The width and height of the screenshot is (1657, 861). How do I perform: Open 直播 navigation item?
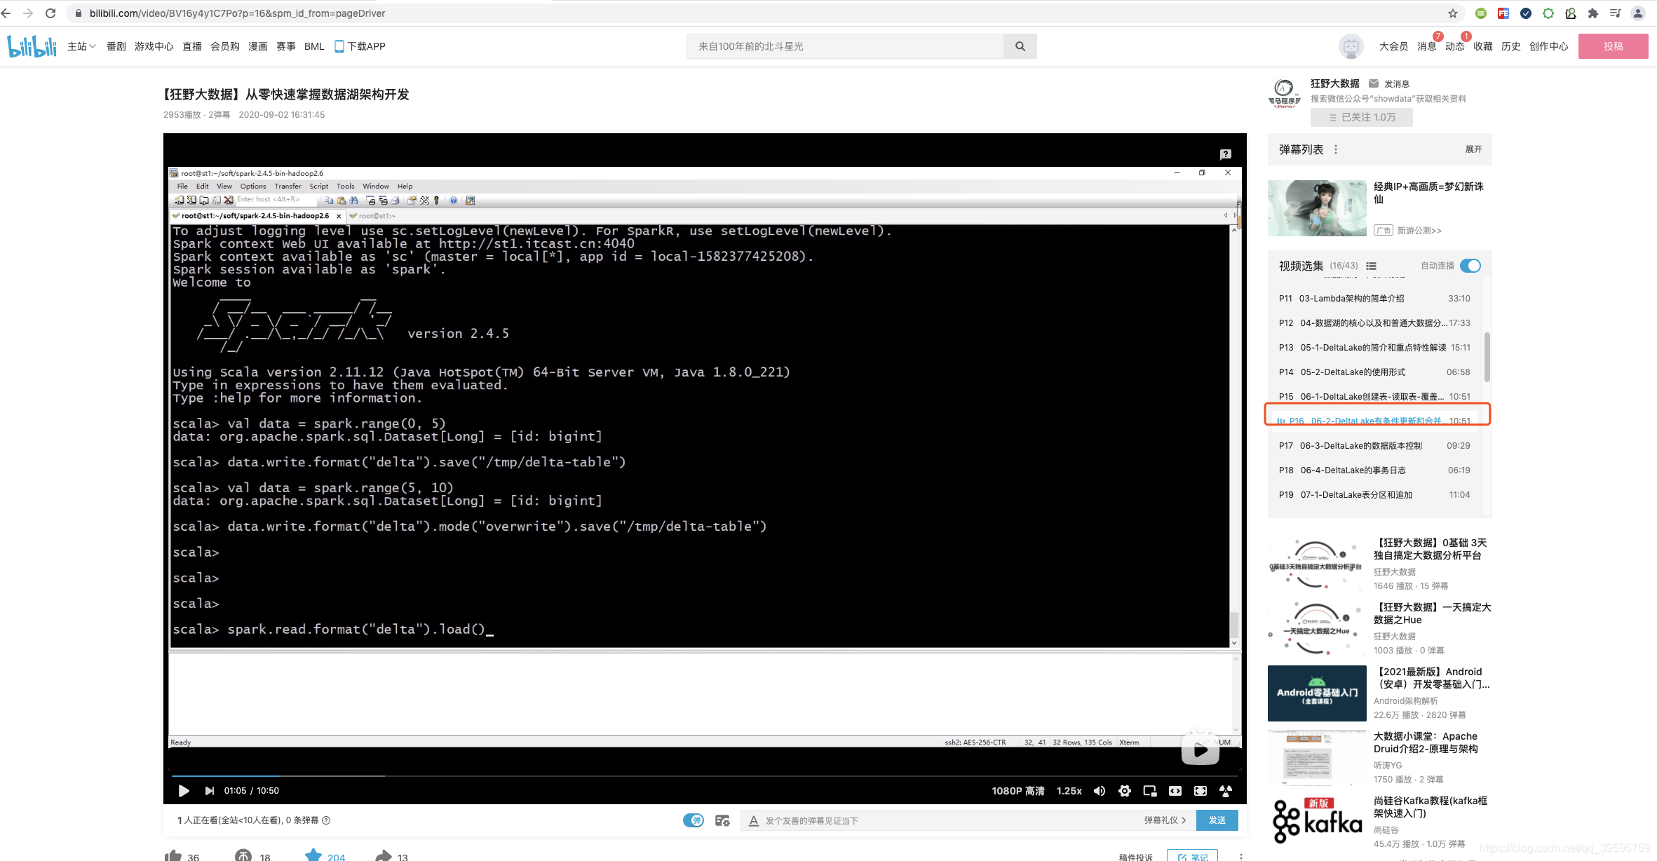192,46
